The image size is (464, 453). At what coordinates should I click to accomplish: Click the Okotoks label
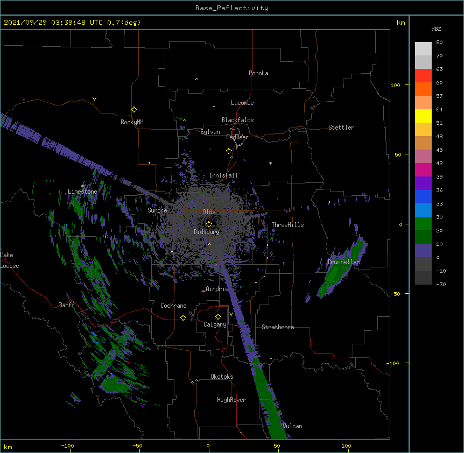click(x=222, y=377)
